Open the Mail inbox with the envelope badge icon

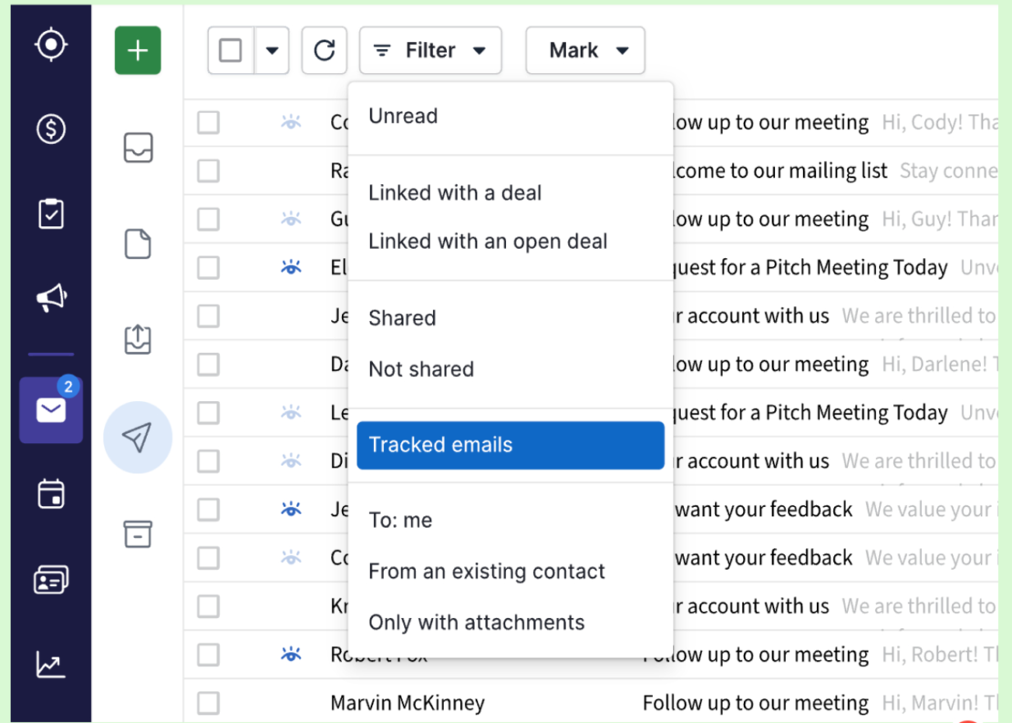pyautogui.click(x=50, y=409)
